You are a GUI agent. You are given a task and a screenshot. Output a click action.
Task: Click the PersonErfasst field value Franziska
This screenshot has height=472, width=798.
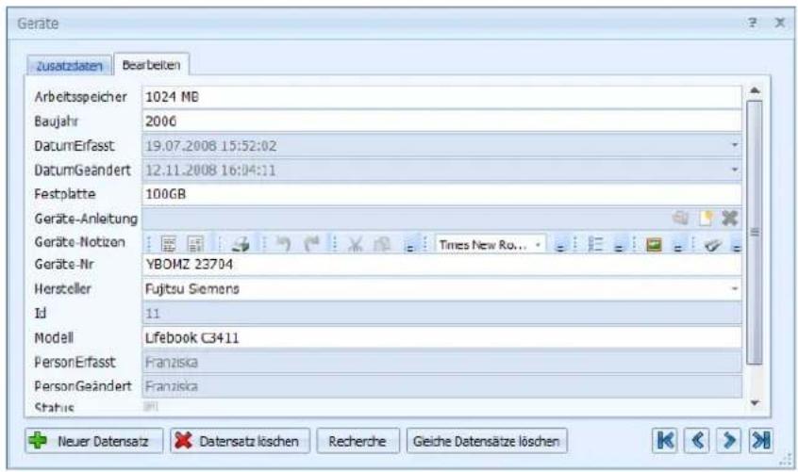point(441,363)
